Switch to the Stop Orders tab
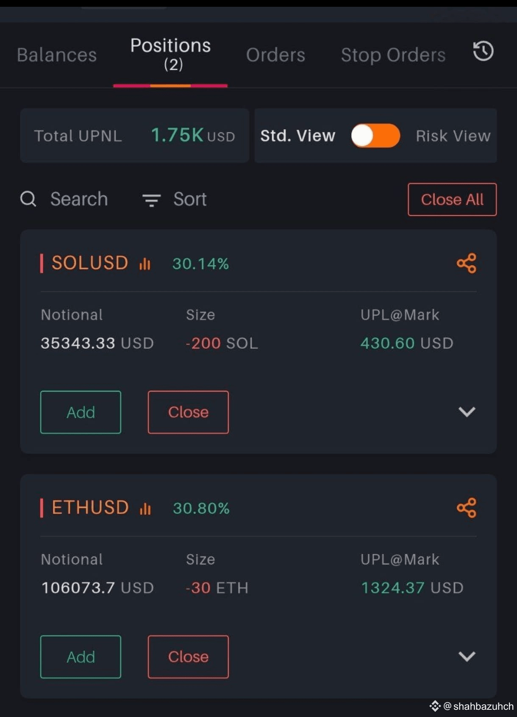This screenshot has height=717, width=517. click(393, 55)
